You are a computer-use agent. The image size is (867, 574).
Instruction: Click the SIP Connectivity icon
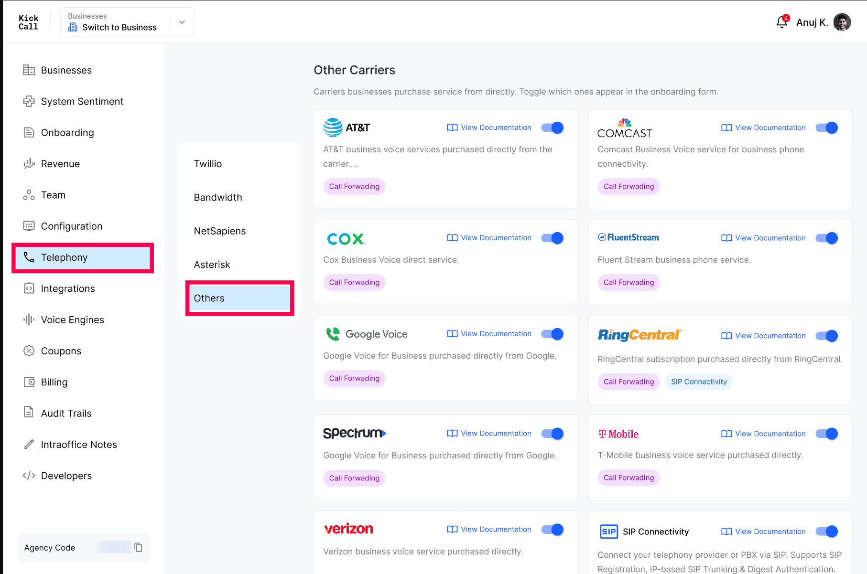click(x=609, y=531)
